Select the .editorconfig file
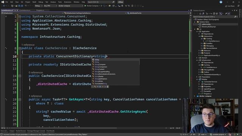The height and width of the screenshot is (136, 242). point(206,24)
